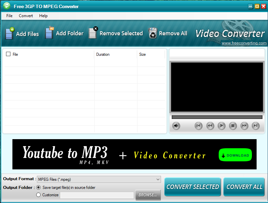The width and height of the screenshot is (268, 203).
Task: Open the File menu
Action: pyautogui.click(x=9, y=16)
